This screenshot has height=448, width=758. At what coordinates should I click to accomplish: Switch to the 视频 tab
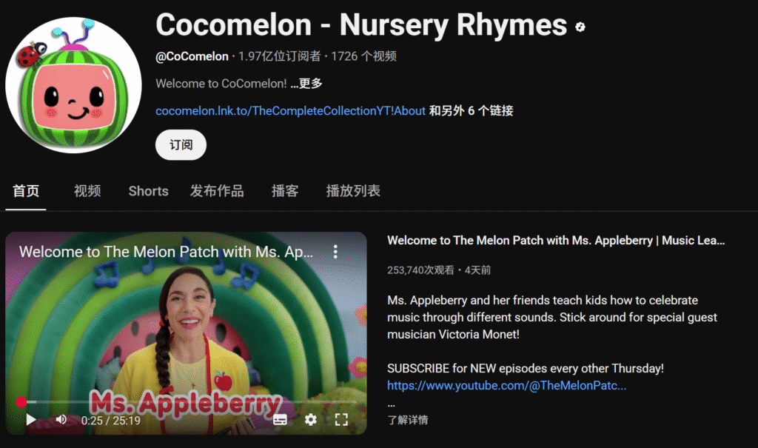pos(87,191)
